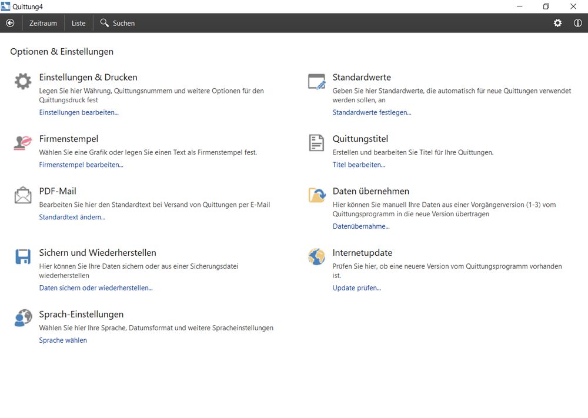Image resolution: width=588 pixels, height=418 pixels.
Task: Click the PDF-Mail envelope icon
Action: [23, 195]
